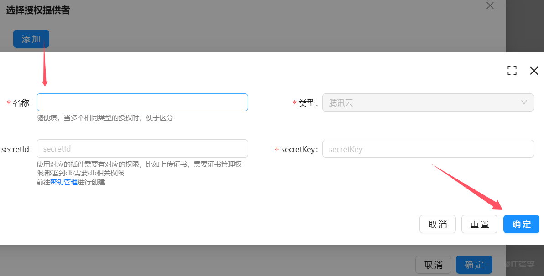Open the 腾讯云 type selector field
The height and width of the screenshot is (276, 544).
tap(420, 103)
